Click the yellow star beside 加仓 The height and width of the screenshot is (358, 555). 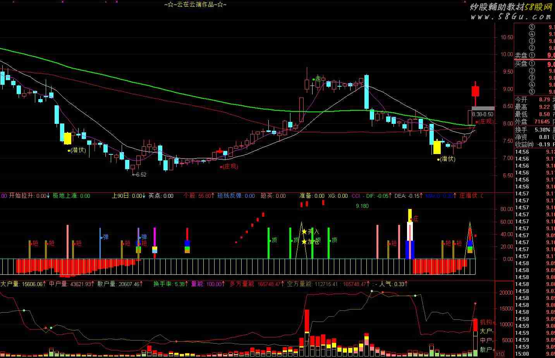[304, 242]
